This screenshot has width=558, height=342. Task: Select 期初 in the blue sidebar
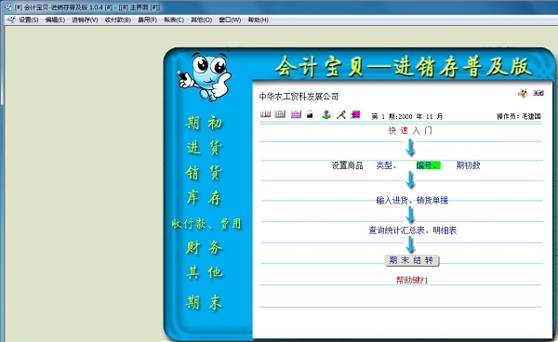[x=204, y=123]
